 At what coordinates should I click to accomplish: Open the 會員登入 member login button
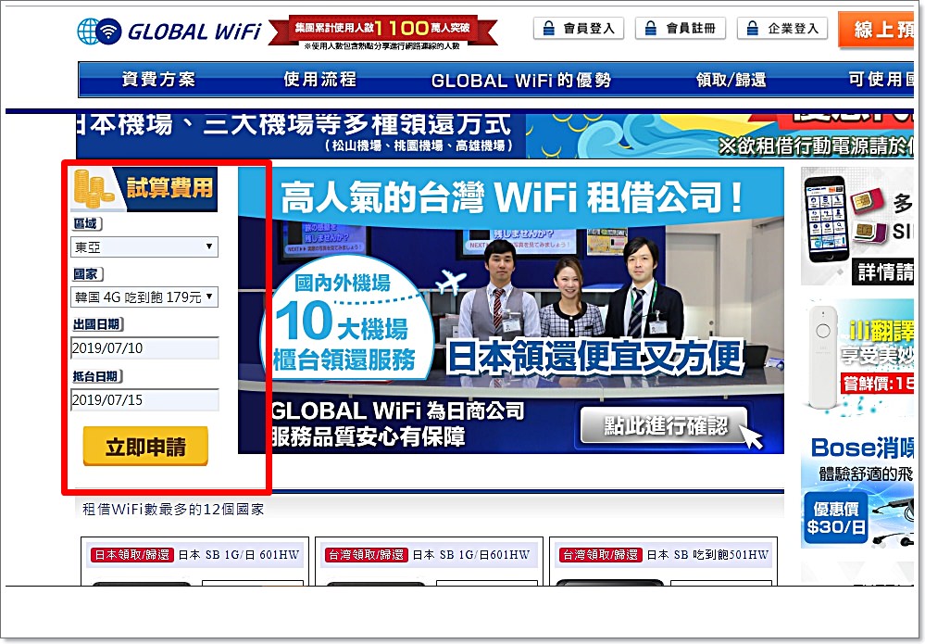pos(578,28)
